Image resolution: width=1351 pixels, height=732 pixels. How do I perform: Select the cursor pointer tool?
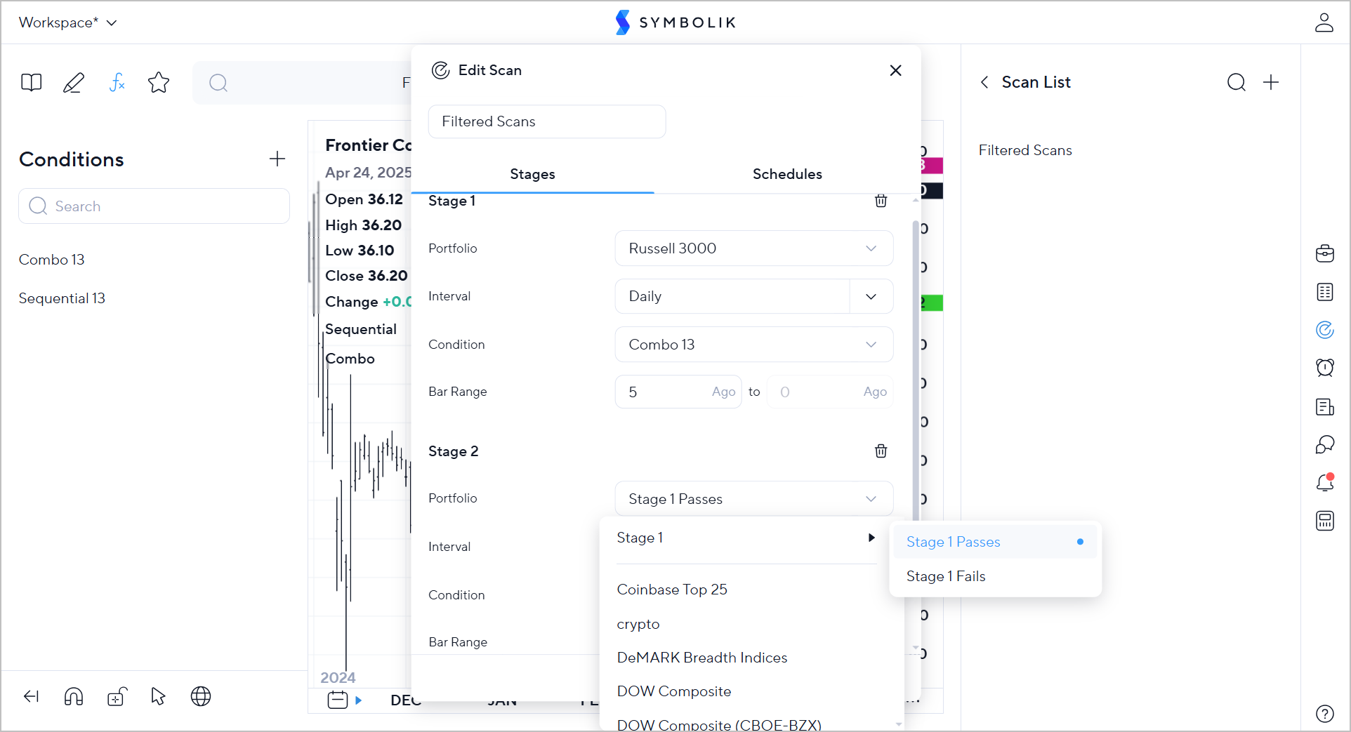[158, 696]
